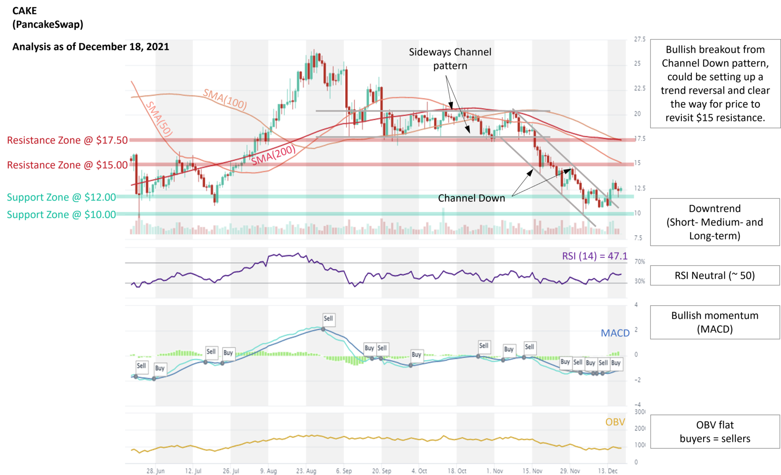Click 'Support Zone @ $12.00' label
Image resolution: width=781 pixels, height=475 pixels.
[62, 197]
